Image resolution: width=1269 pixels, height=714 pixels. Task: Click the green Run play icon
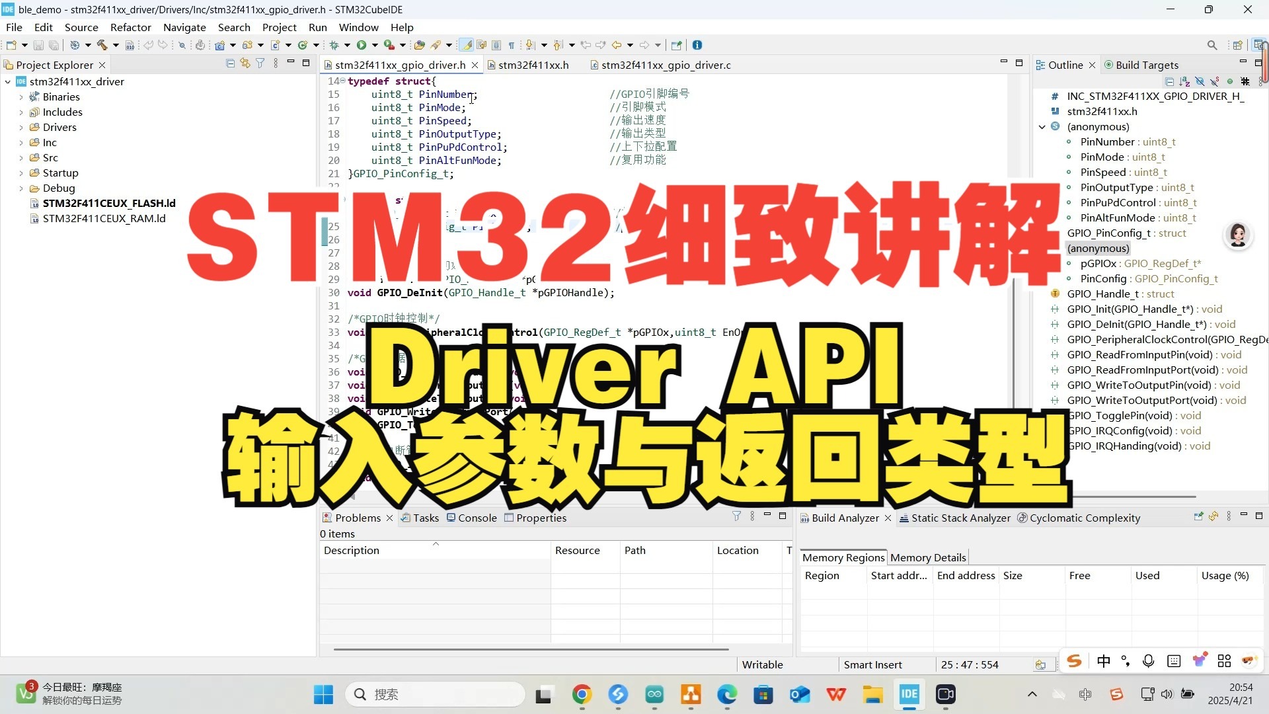362,45
